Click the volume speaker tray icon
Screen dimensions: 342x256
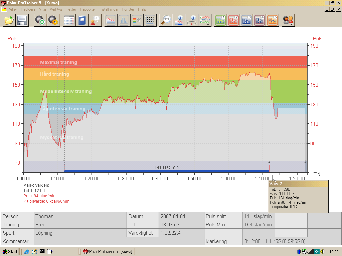pos(323,252)
